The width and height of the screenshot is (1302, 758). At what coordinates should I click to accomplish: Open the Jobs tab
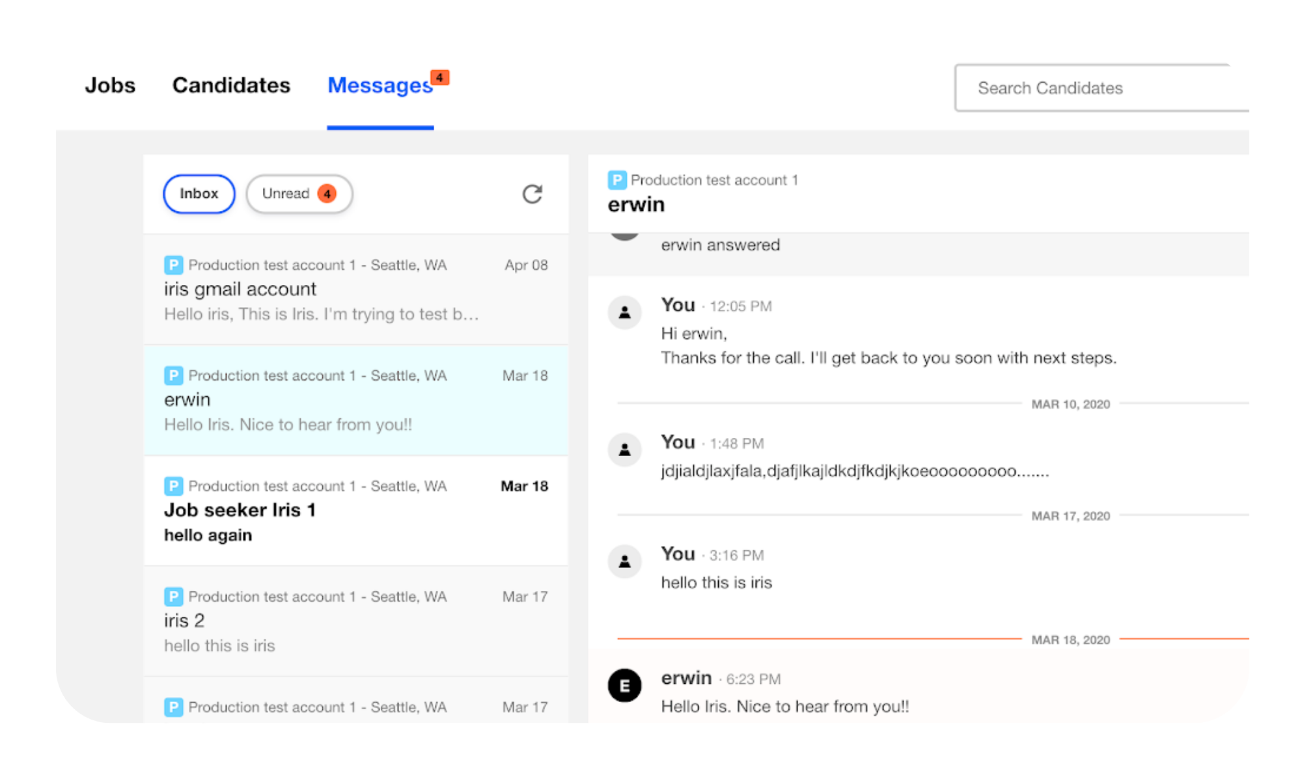pyautogui.click(x=110, y=85)
